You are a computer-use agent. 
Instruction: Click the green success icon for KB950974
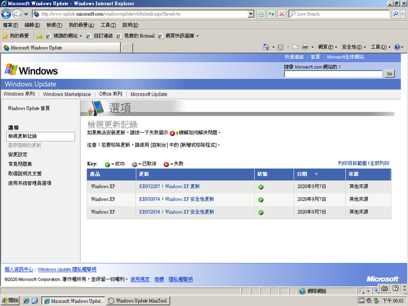pyautogui.click(x=261, y=199)
